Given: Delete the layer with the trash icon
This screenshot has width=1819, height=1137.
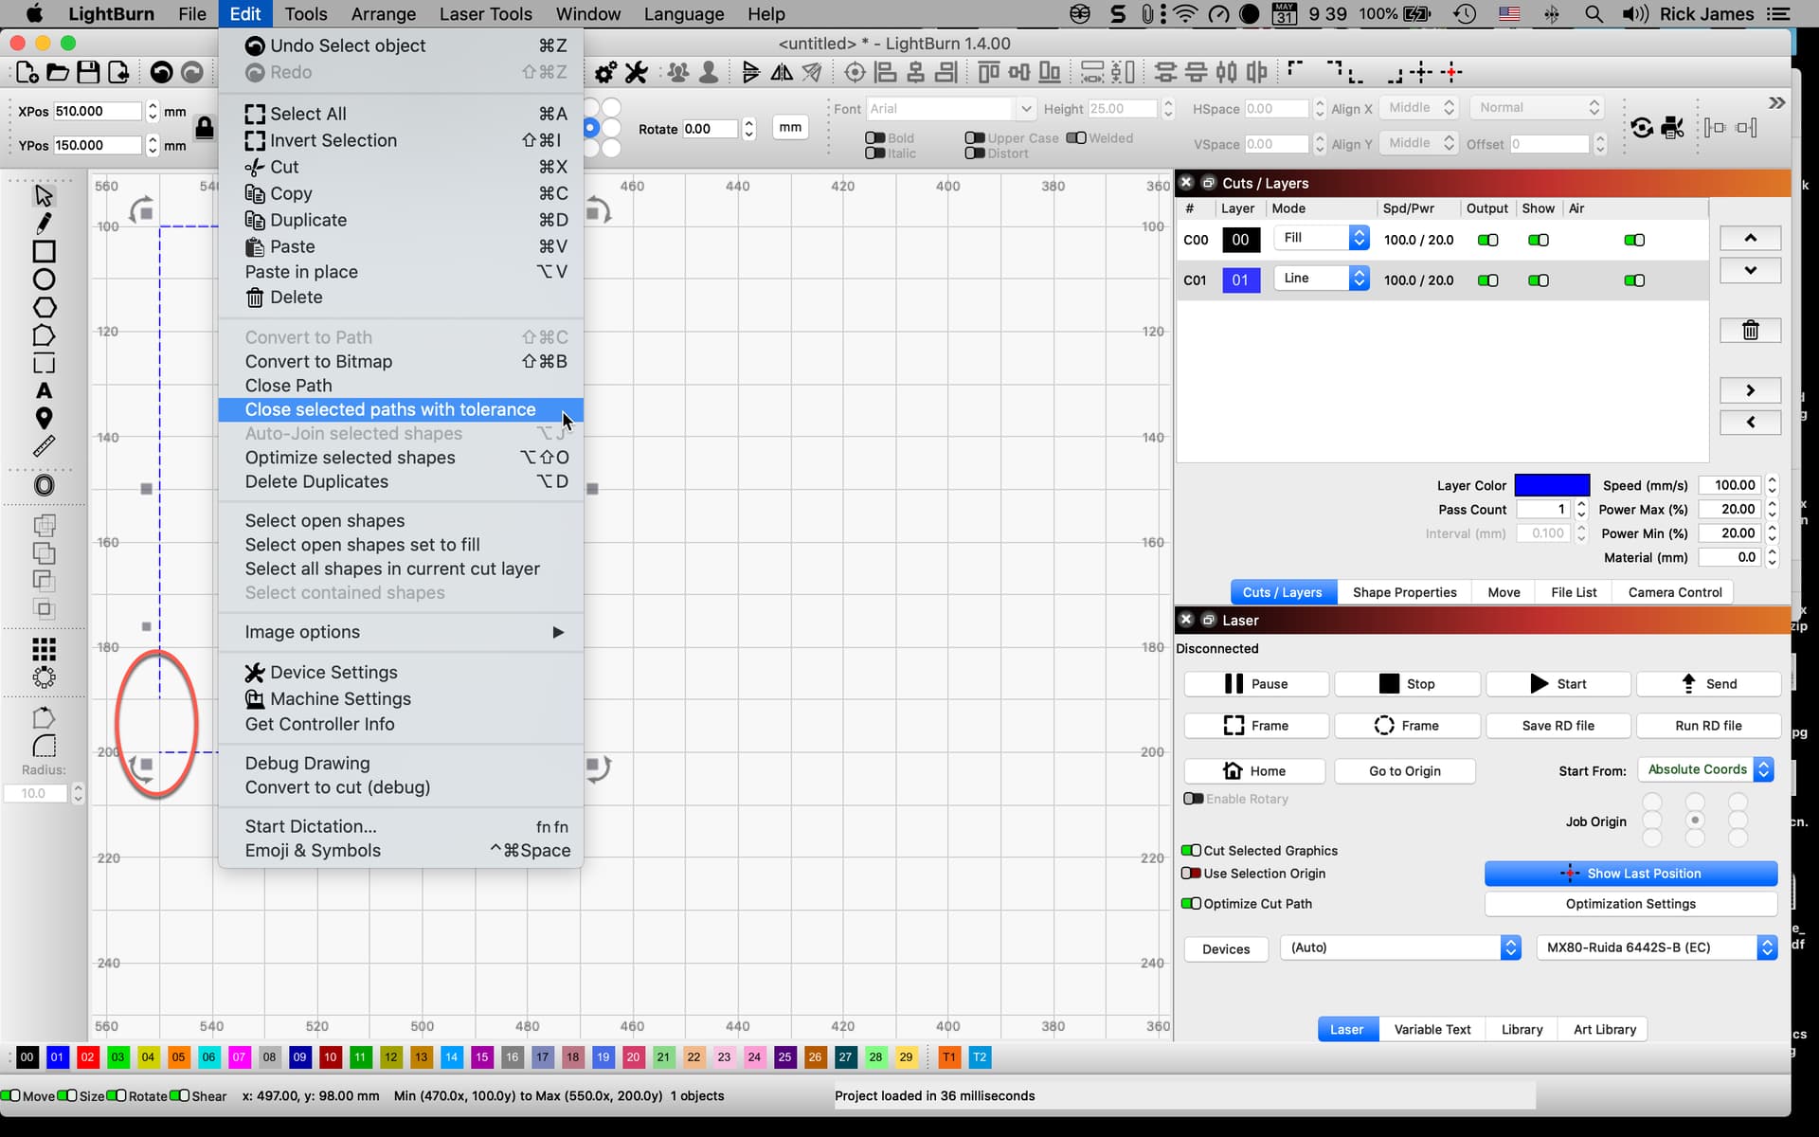Looking at the screenshot, I should (1750, 330).
